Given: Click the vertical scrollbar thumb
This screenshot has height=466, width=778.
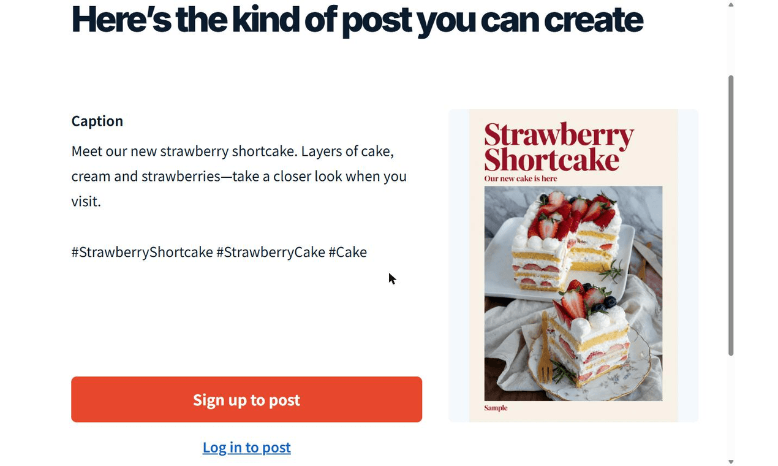Looking at the screenshot, I should click(731, 215).
